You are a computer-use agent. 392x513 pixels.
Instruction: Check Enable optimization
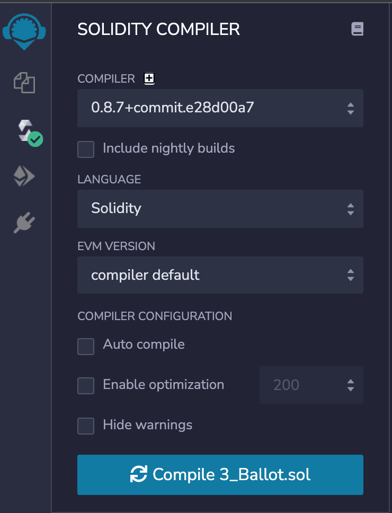click(86, 385)
